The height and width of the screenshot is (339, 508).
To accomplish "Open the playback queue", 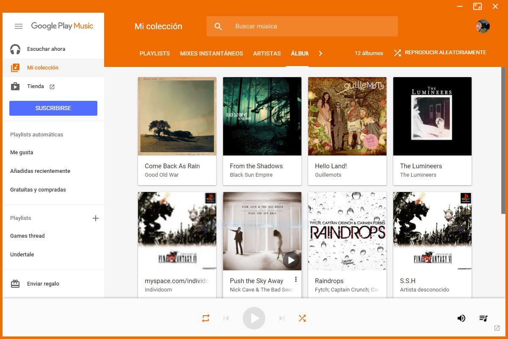I will pyautogui.click(x=483, y=318).
